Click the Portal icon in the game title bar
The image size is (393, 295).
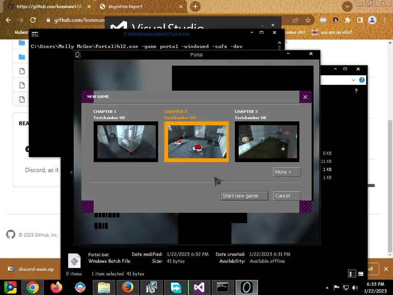78,55
